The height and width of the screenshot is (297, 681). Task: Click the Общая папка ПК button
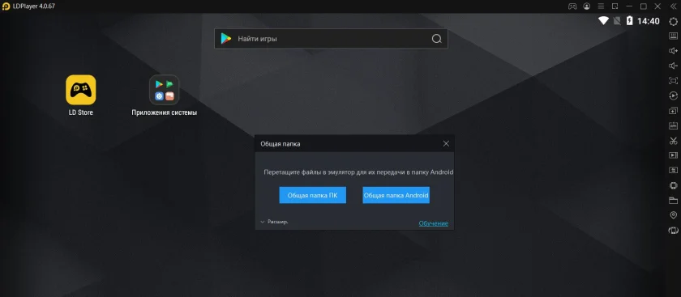[x=313, y=195]
